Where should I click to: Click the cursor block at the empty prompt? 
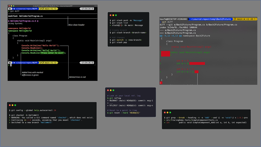click(11, 65)
